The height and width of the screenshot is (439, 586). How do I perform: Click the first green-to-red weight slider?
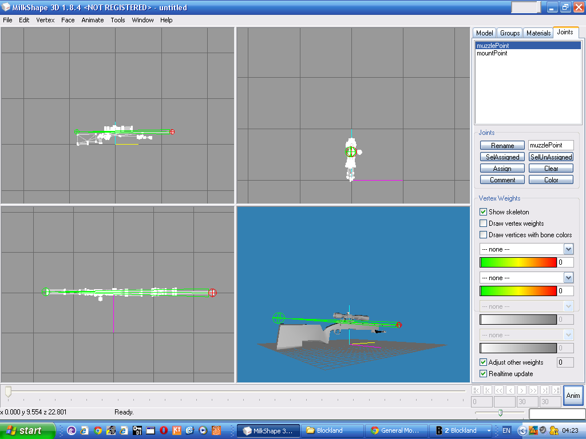tap(518, 262)
